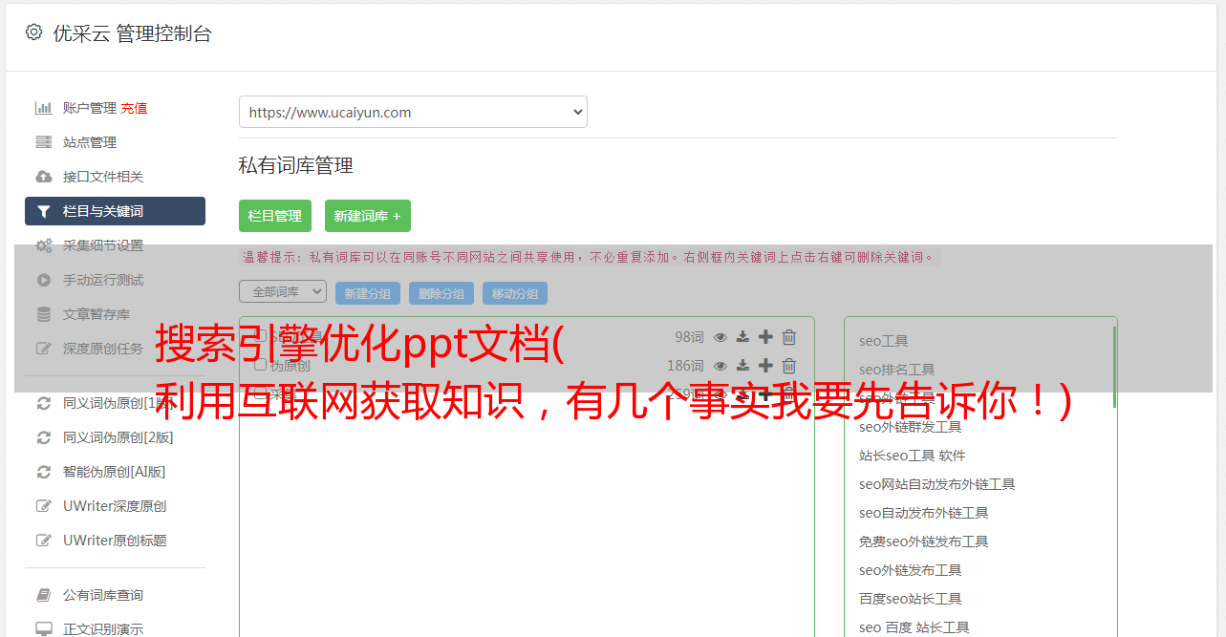
Task: Click the gear icon beside 优采云 管理控制台
Action: [x=34, y=32]
